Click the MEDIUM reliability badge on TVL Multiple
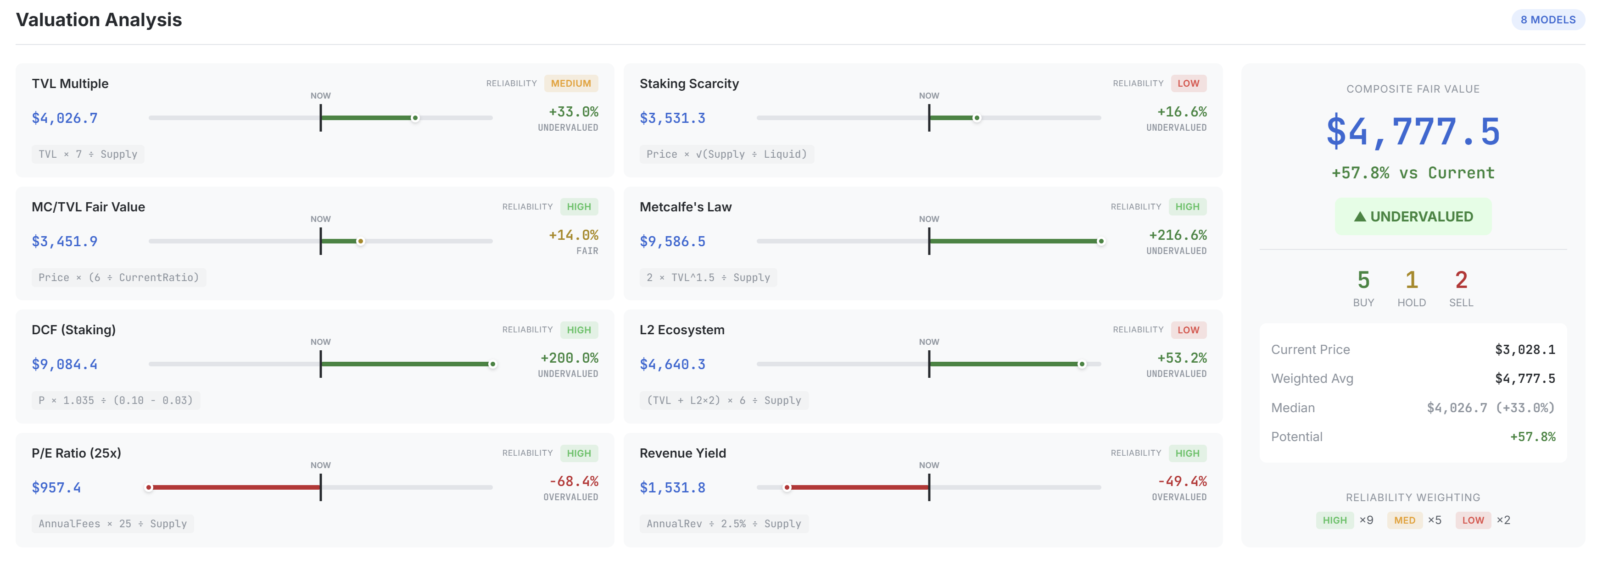1597x580 pixels. point(570,83)
